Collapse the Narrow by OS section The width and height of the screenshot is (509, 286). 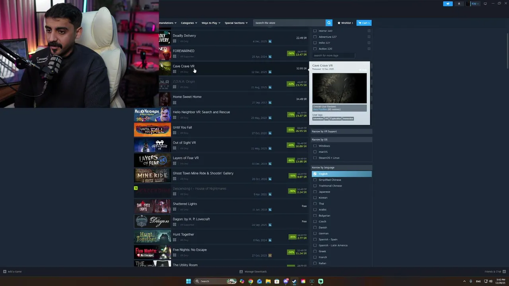(341, 139)
